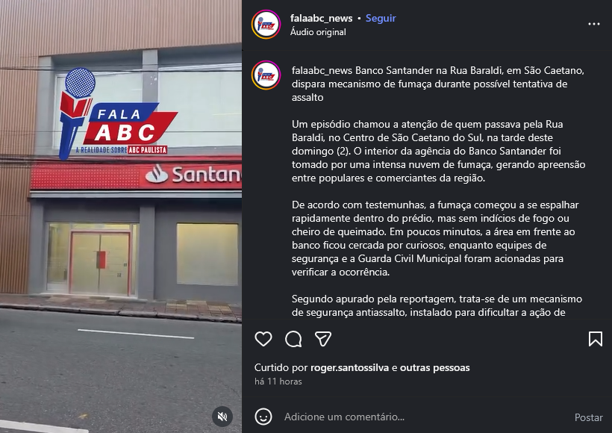Submit comment with the Postar button
The height and width of the screenshot is (433, 612).
coord(589,417)
